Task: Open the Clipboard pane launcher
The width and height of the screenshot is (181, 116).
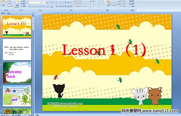Action: coord(12,10)
